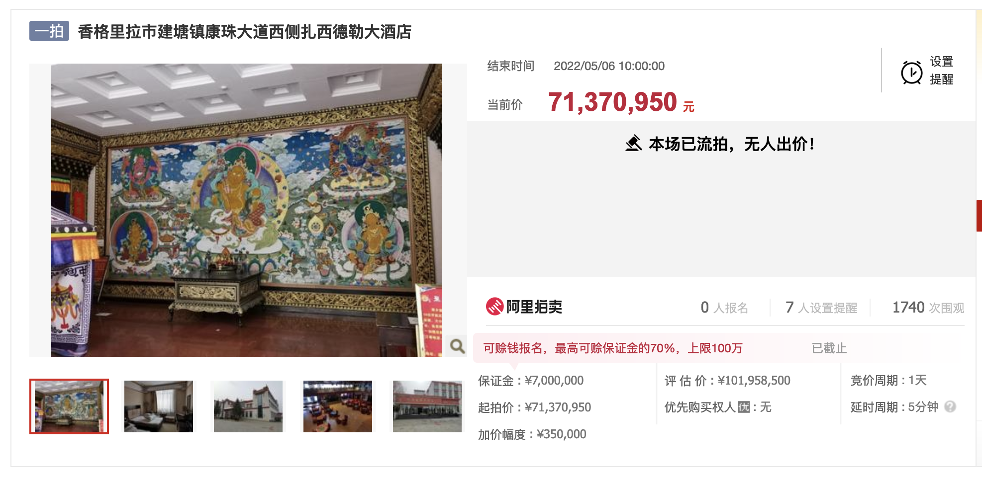982x480 pixels.
Task: Click the red tab on right edge
Action: [x=979, y=216]
